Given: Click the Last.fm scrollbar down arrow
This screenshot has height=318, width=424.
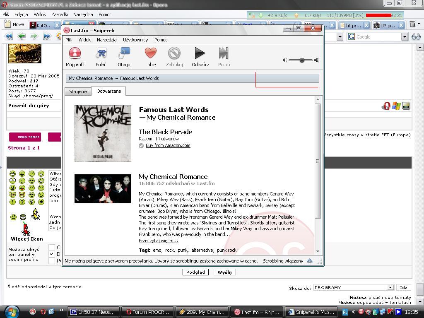Looking at the screenshot, I should click(318, 251).
